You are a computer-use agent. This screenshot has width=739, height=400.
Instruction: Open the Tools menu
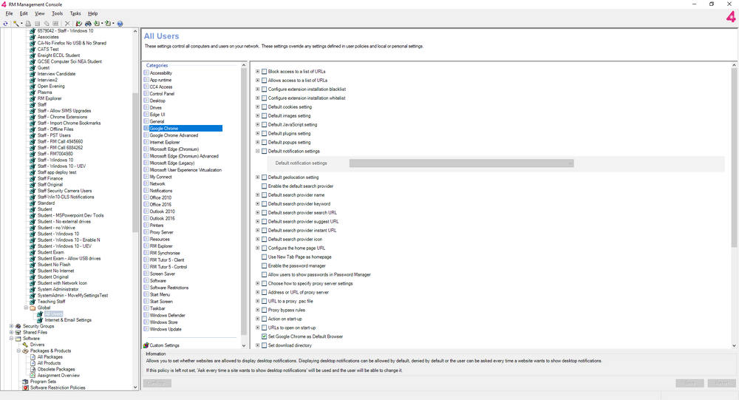[x=57, y=14]
